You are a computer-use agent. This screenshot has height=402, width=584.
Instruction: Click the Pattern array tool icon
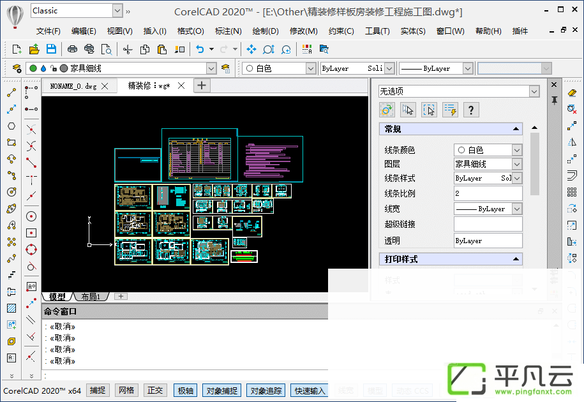pos(572,191)
